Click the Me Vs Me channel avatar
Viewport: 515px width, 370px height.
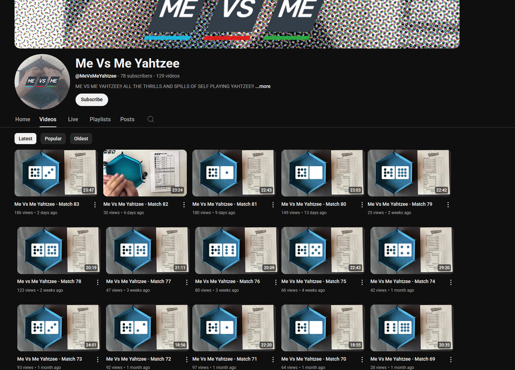[x=42, y=82]
